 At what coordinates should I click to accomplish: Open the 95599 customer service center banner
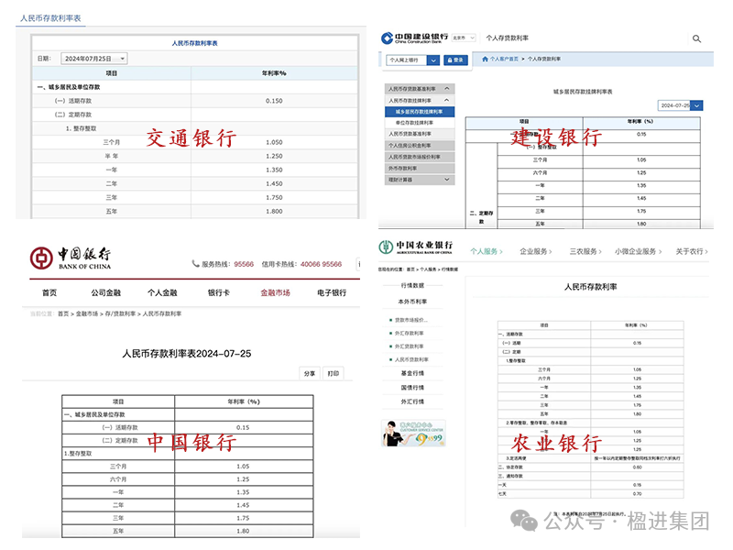point(413,433)
